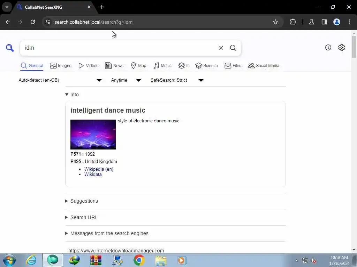Viewport: 357px width, 267px height.
Task: Open the Wikipedia (en) link
Action: click(99, 169)
